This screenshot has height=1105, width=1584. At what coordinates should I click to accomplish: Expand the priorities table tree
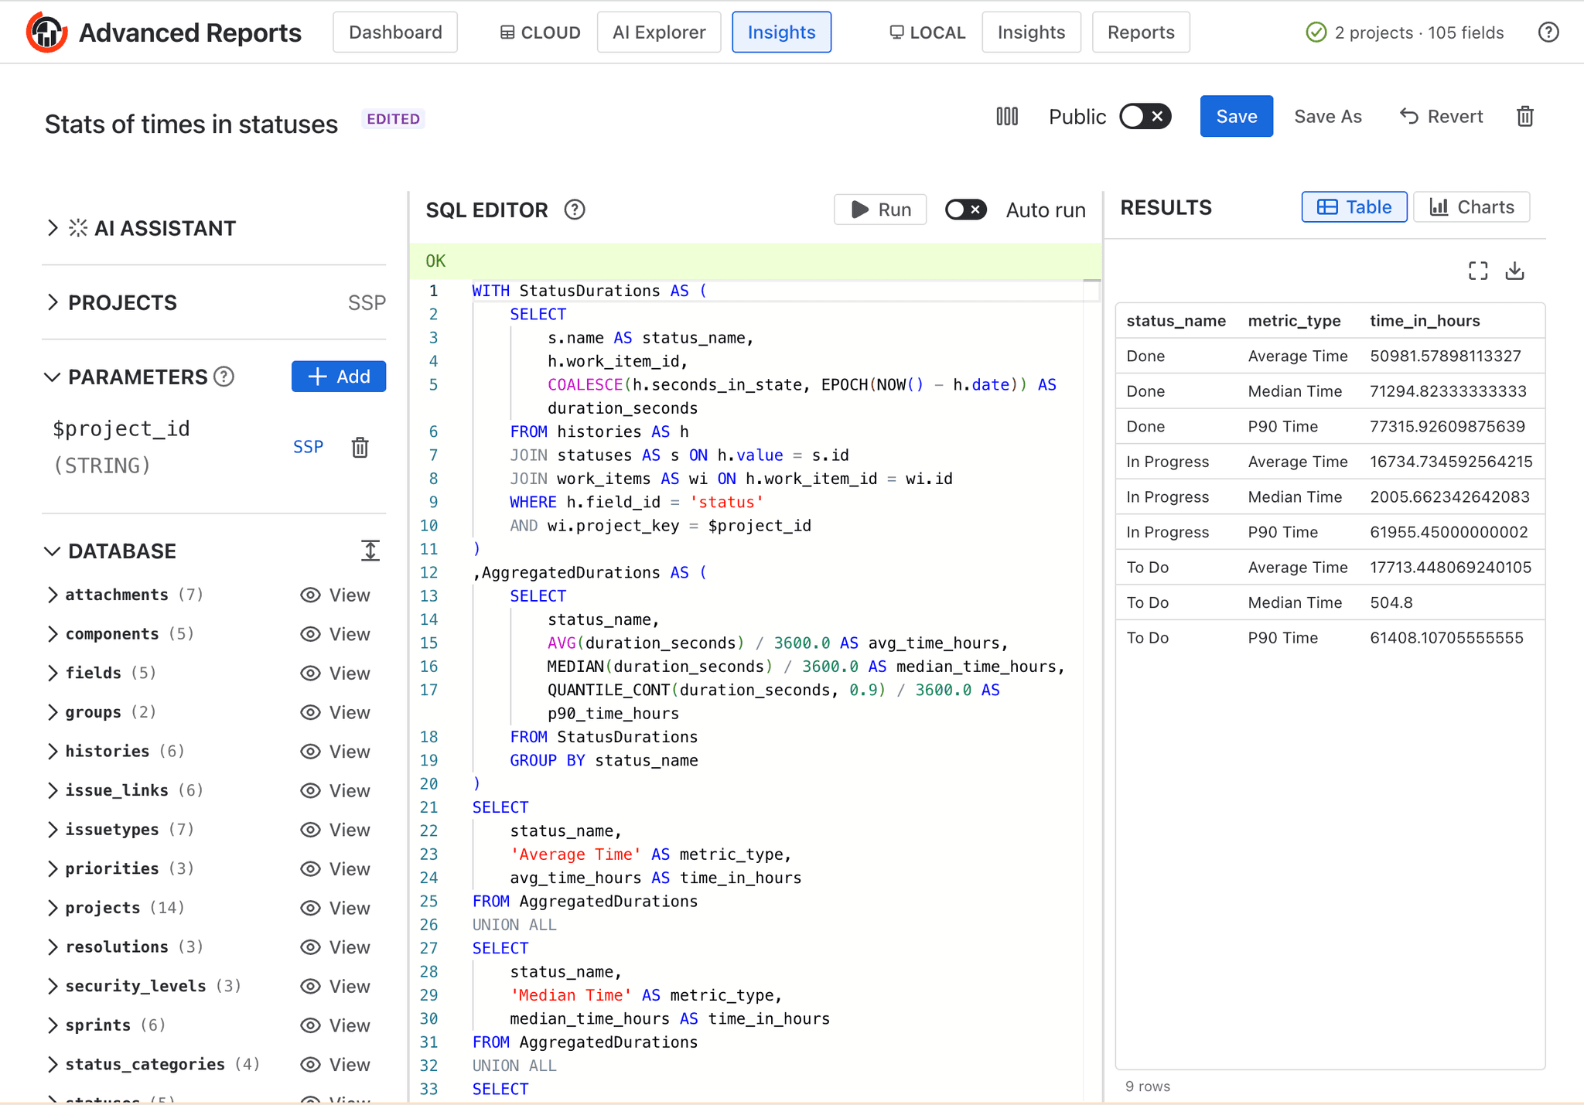click(x=52, y=868)
